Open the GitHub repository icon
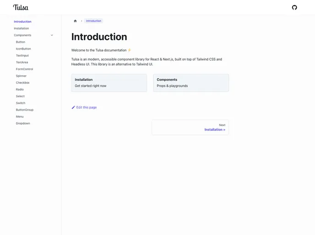Screen dimensions: 315x235 coord(294,7)
